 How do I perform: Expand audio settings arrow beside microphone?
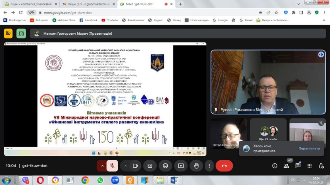[102, 166]
